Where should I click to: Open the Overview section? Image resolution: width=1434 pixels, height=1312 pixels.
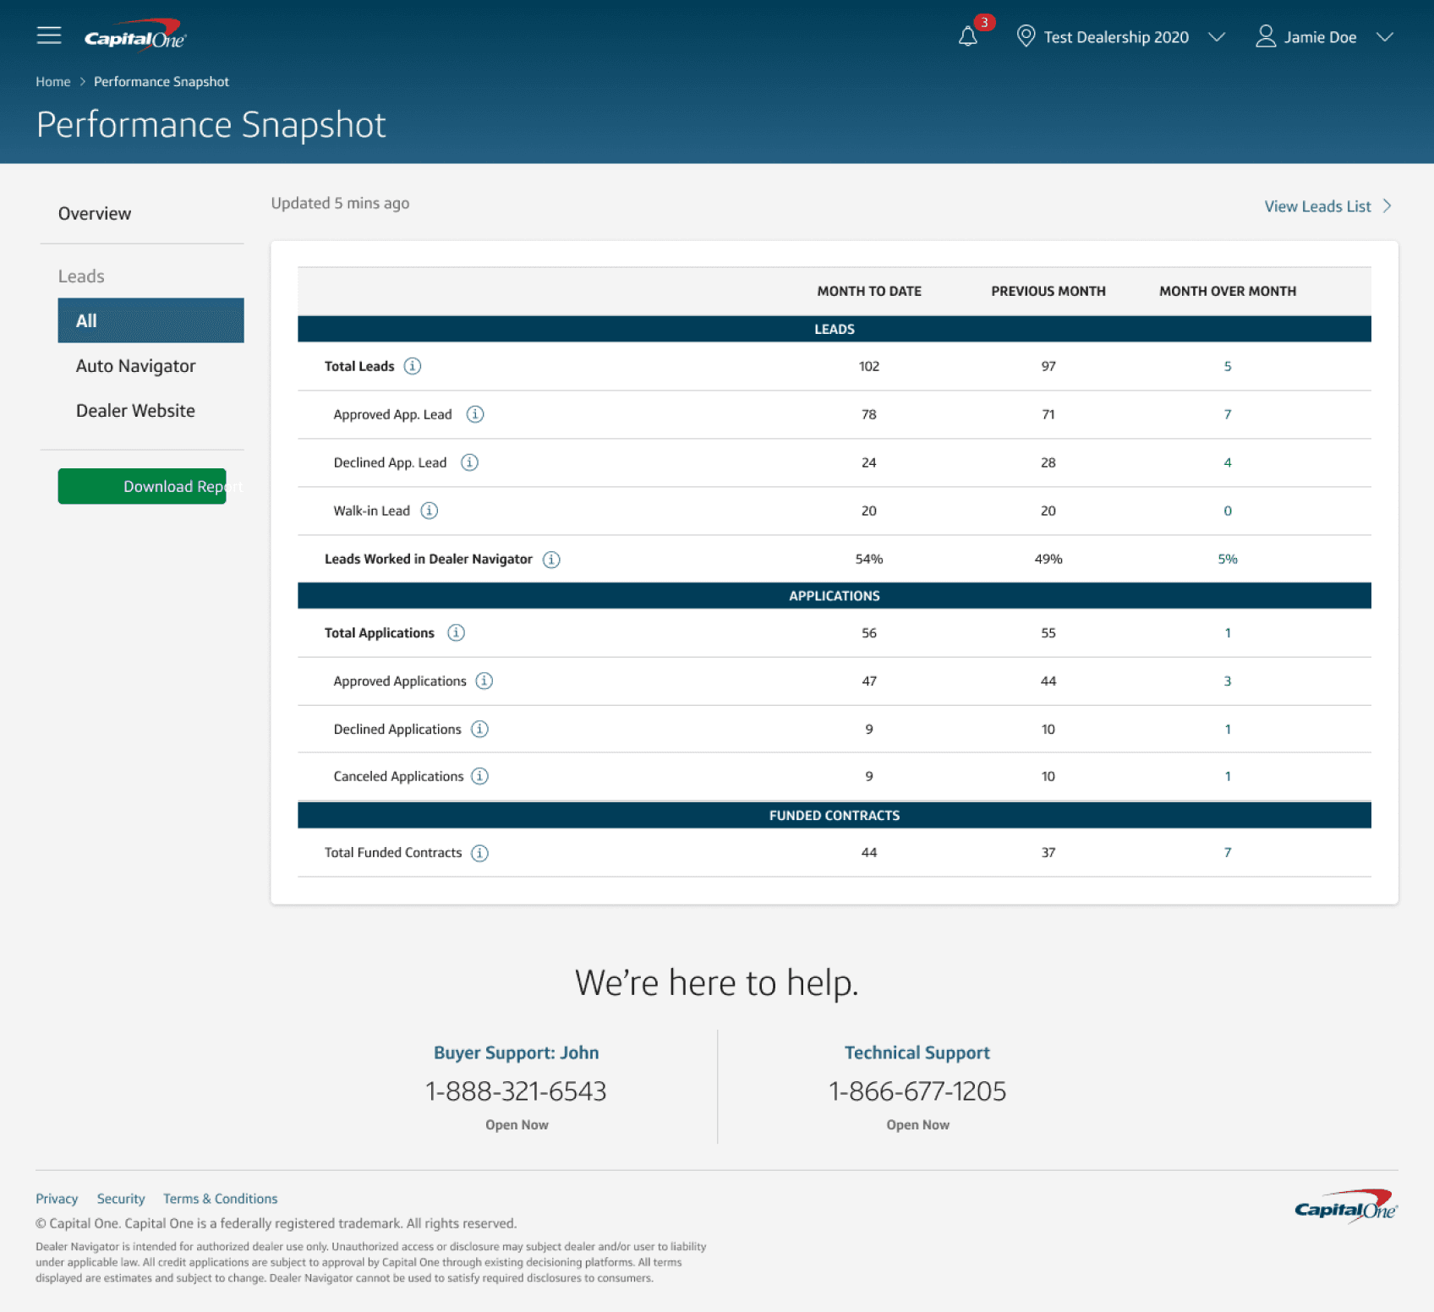[95, 214]
